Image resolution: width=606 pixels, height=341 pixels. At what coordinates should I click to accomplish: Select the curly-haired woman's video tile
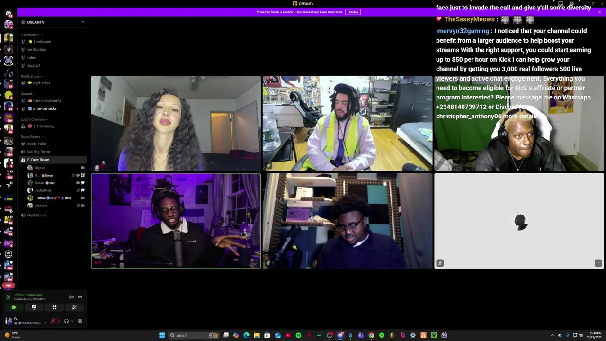click(x=176, y=123)
